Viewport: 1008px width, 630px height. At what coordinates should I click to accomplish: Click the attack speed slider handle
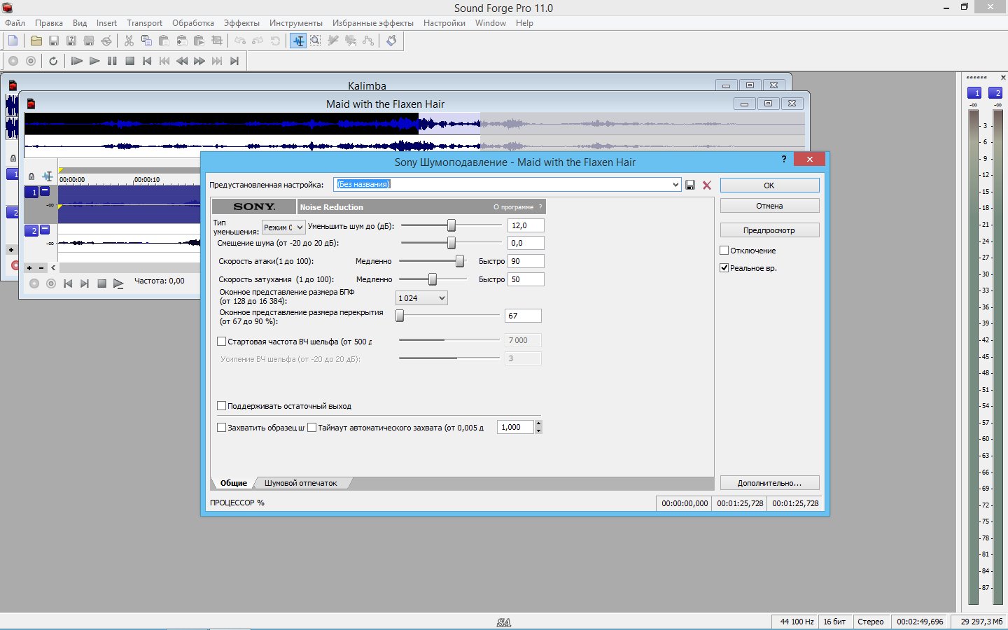click(x=460, y=261)
